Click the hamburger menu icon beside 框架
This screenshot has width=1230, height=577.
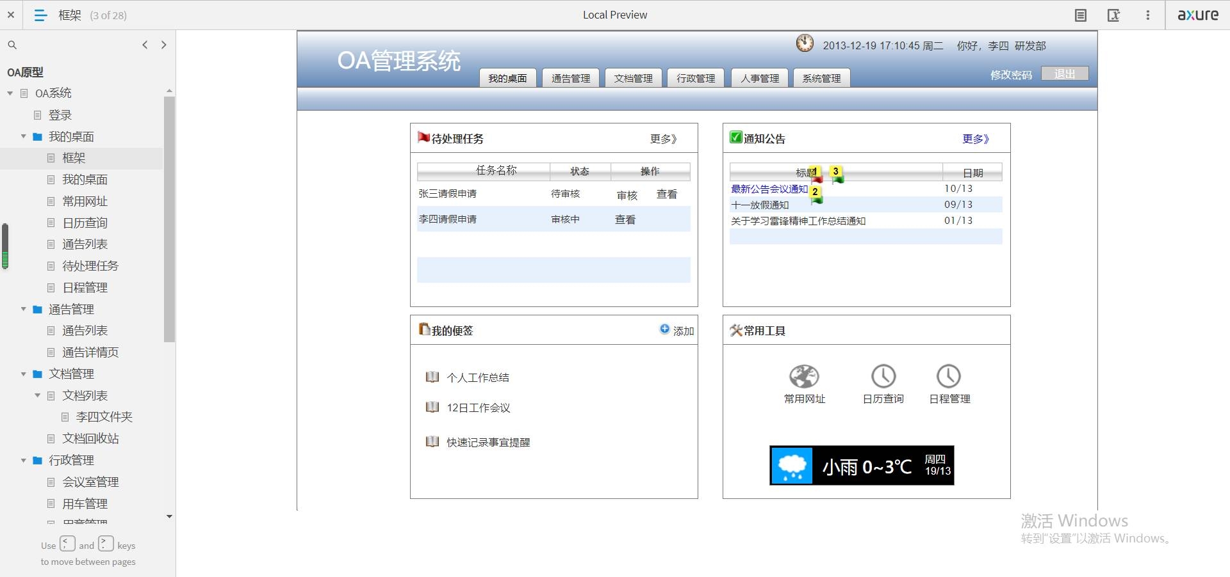click(x=40, y=15)
